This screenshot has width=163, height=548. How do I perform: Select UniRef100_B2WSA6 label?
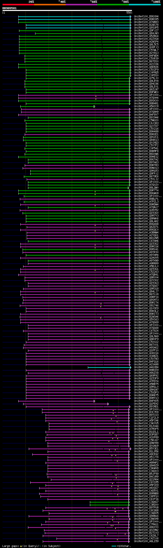click(146, 317)
